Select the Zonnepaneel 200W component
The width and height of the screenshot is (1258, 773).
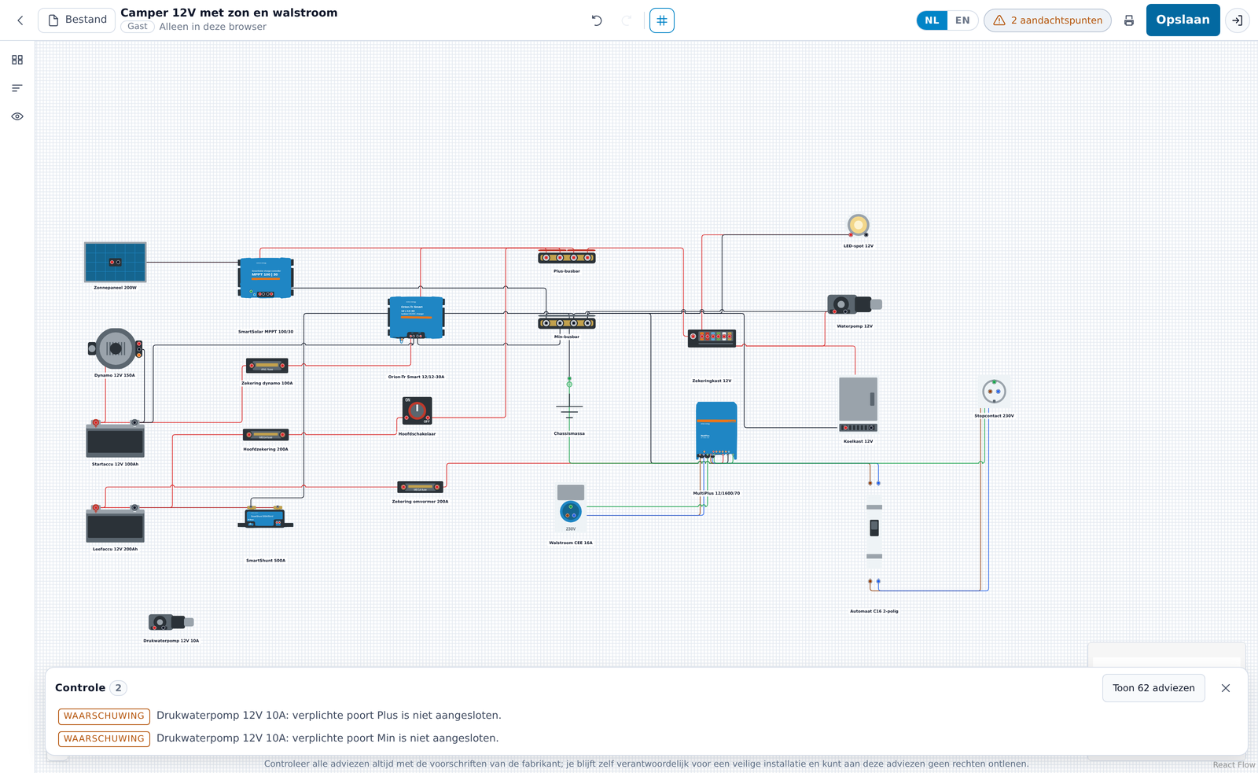tap(116, 262)
